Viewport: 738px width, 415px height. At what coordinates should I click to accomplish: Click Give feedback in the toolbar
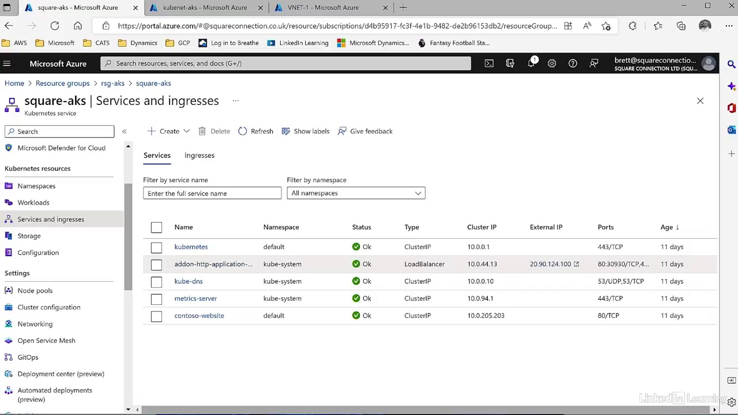click(365, 131)
